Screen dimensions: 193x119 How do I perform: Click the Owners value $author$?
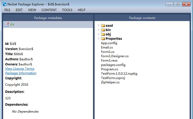(x=25, y=64)
